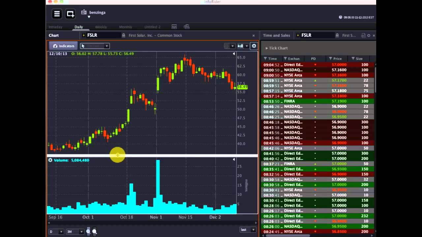
Task: Click the clock date-time display
Action: 357,17
